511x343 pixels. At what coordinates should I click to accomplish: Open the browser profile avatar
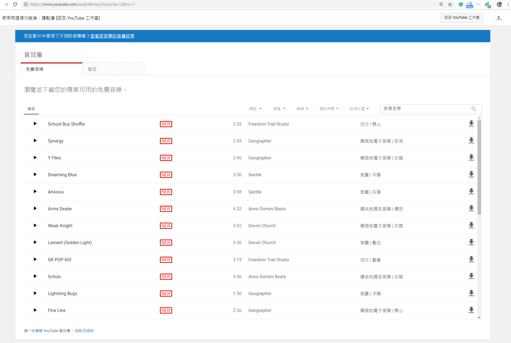[x=499, y=4]
